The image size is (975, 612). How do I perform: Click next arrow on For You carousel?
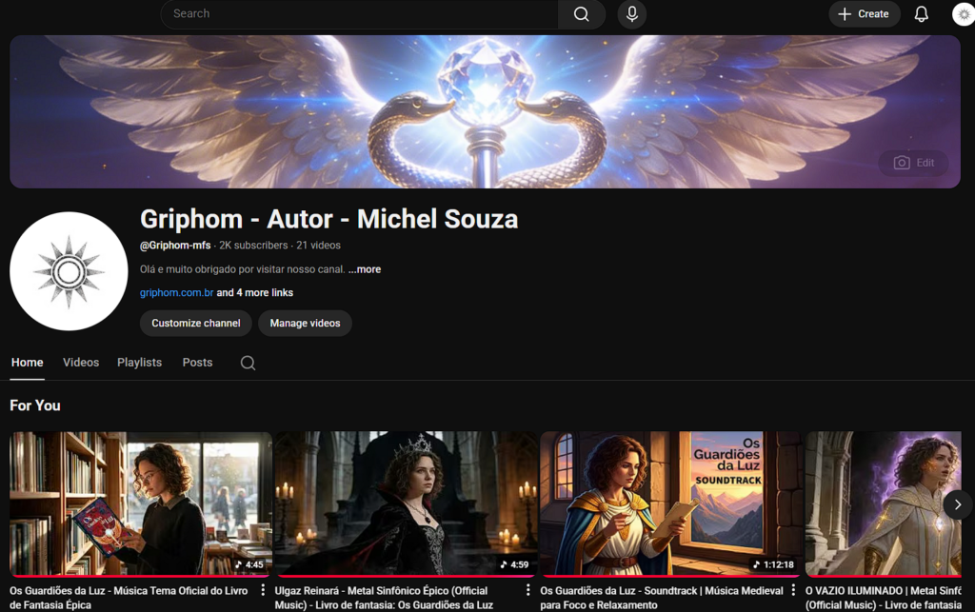[958, 504]
